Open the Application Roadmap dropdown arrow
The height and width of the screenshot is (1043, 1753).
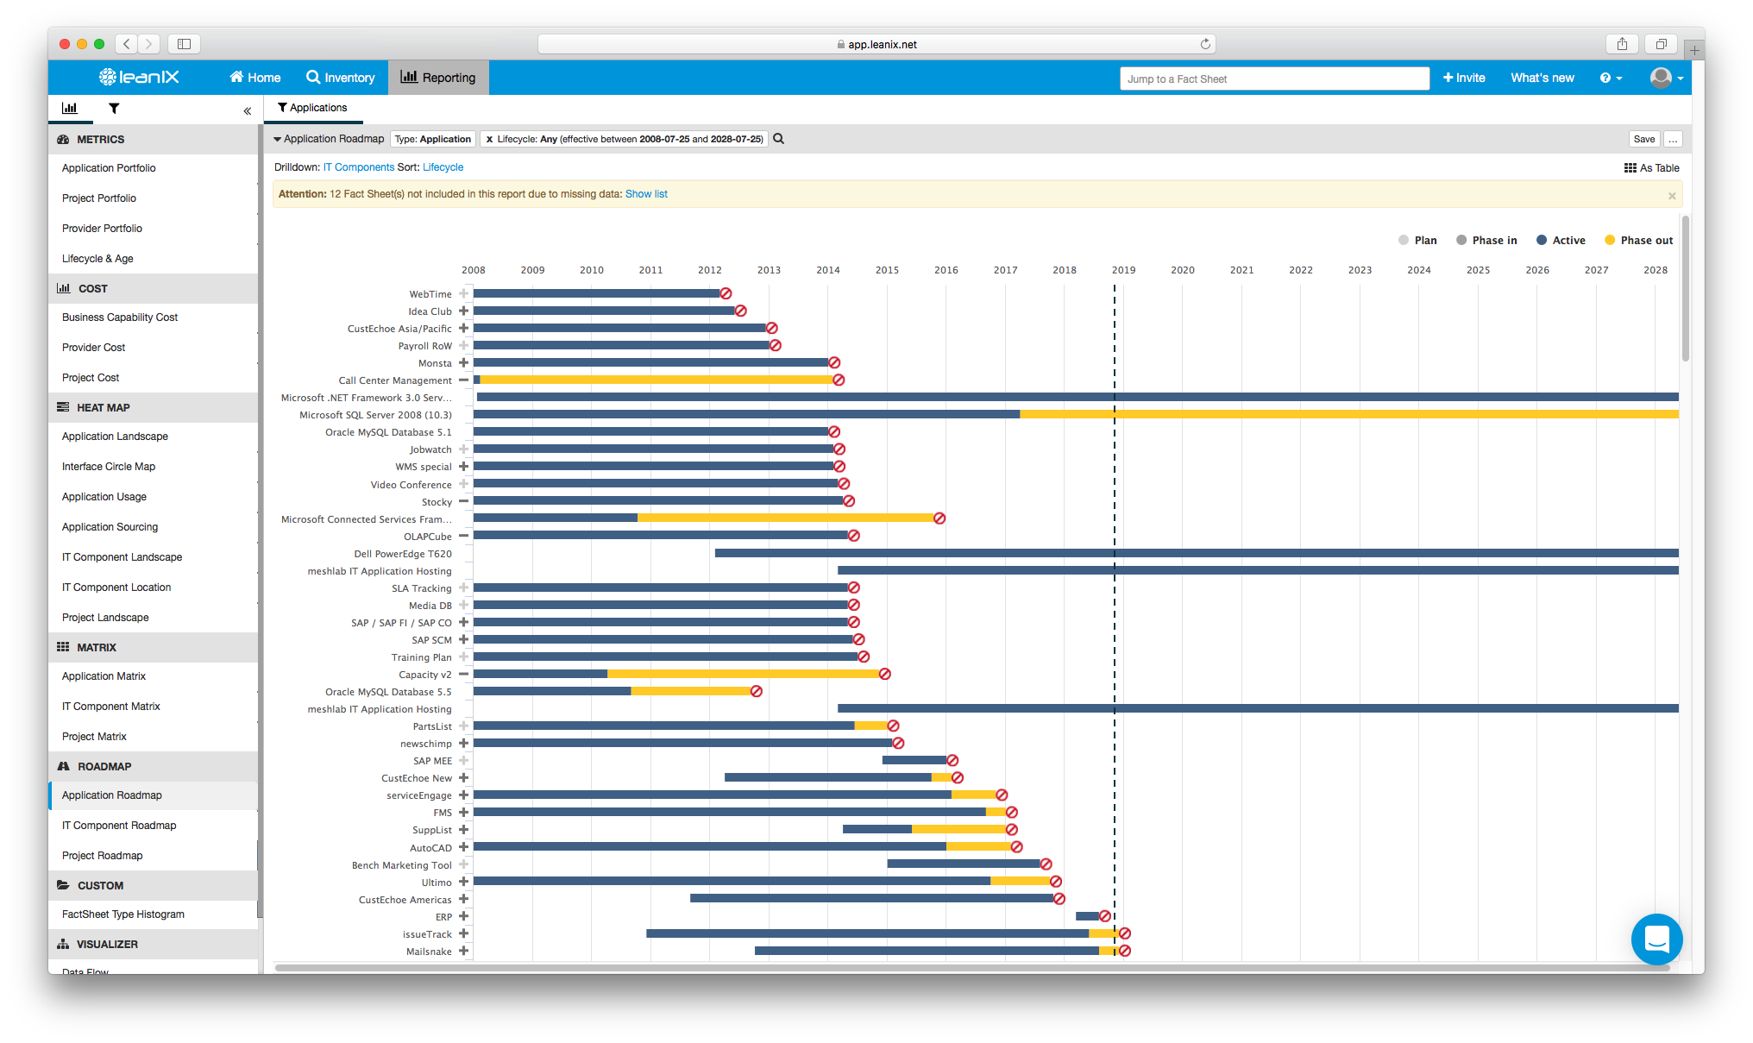click(x=278, y=139)
